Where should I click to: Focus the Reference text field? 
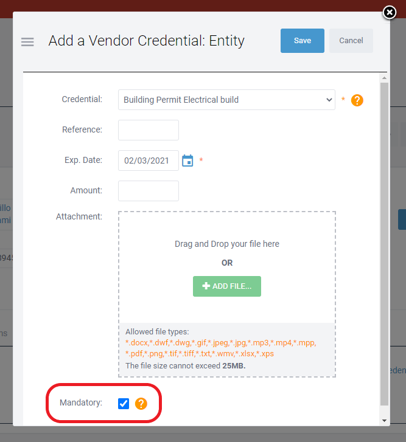click(149, 130)
